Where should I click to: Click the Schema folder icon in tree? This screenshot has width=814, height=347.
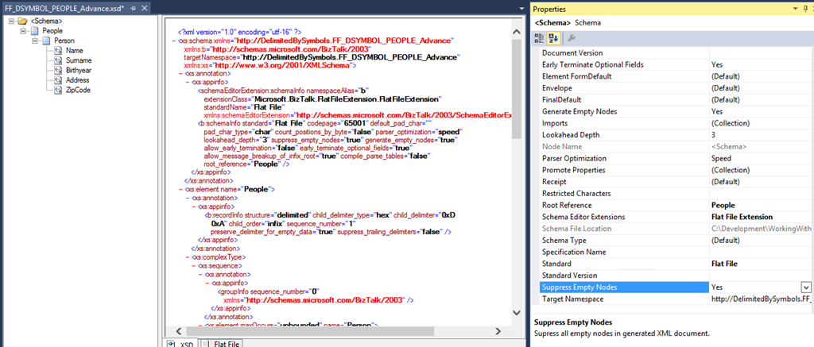point(23,21)
